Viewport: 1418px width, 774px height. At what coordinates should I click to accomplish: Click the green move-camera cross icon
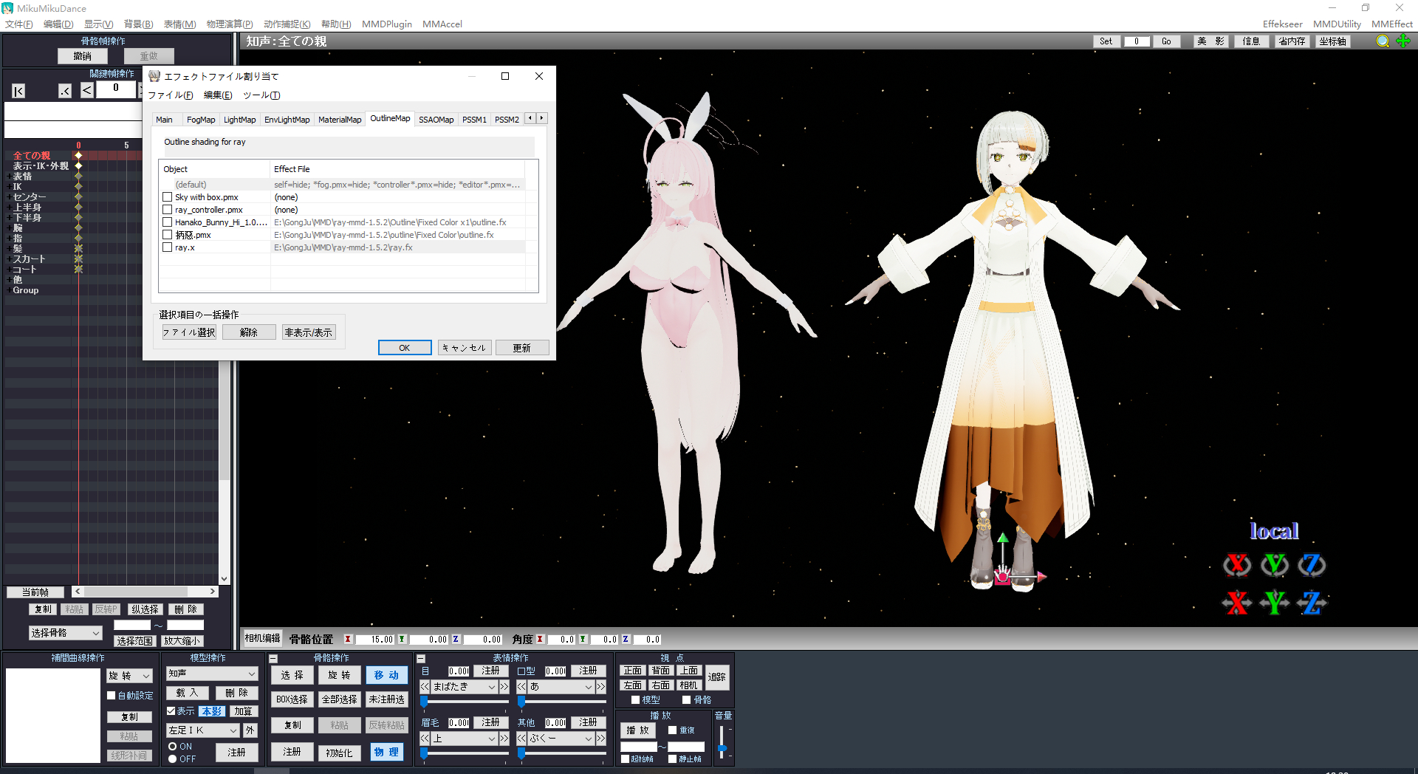pos(1403,41)
